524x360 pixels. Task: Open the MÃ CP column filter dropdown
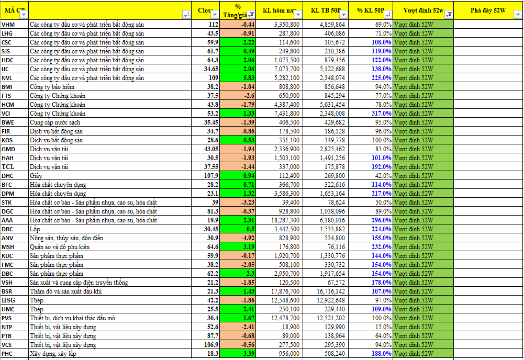24,15
